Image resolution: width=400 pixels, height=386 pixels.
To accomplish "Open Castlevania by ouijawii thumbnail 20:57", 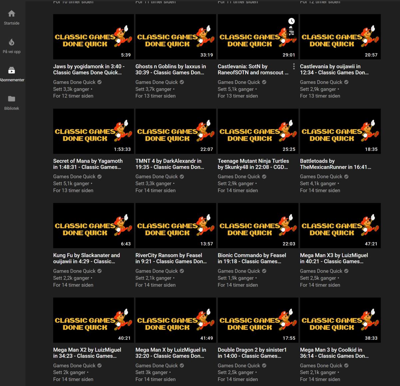I will tap(340, 37).
